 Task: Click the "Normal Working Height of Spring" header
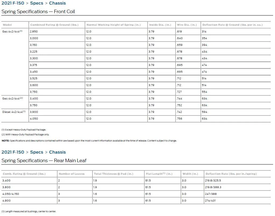point(113,25)
